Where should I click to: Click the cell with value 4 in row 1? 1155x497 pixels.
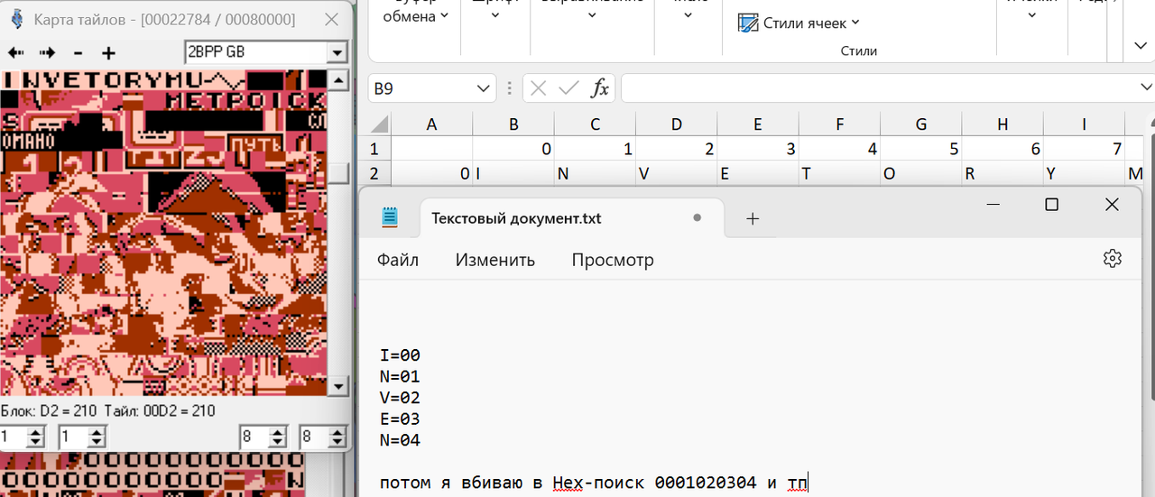click(840, 150)
